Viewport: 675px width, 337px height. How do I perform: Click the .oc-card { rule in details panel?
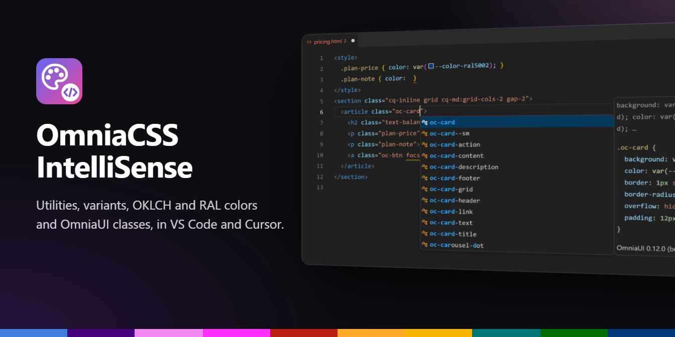coord(636,147)
